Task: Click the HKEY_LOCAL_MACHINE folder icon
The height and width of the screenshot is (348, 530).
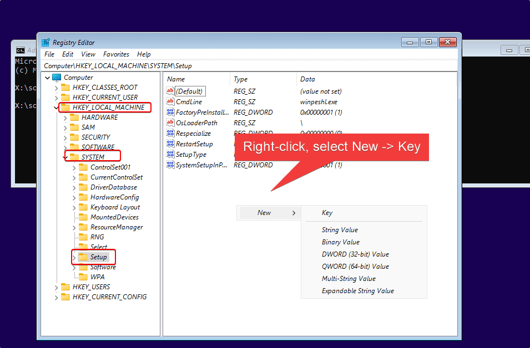Action: pyautogui.click(x=65, y=108)
